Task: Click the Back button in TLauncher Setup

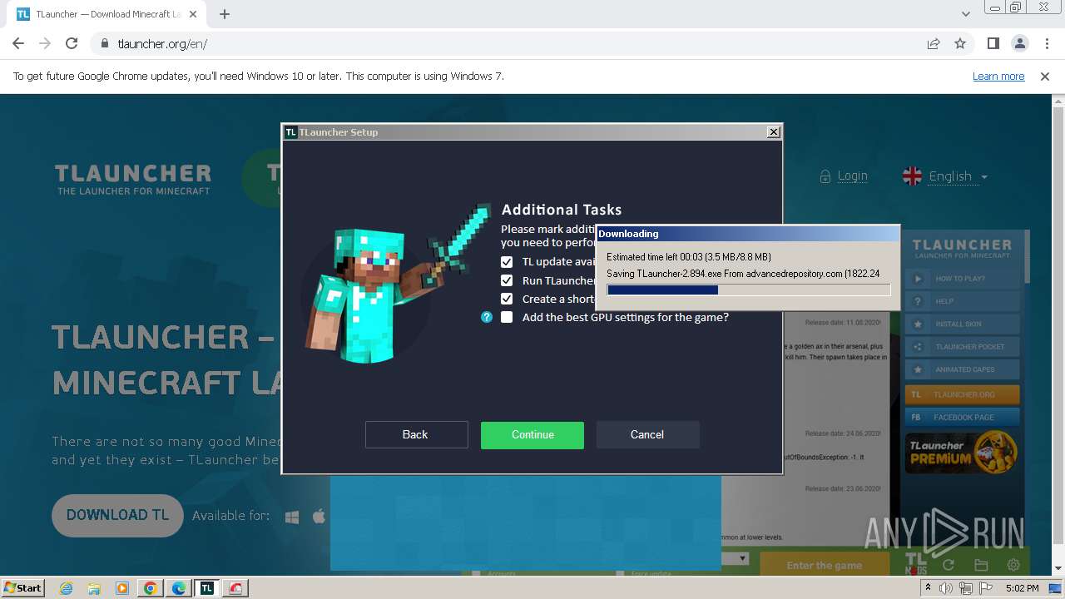Action: coord(415,434)
